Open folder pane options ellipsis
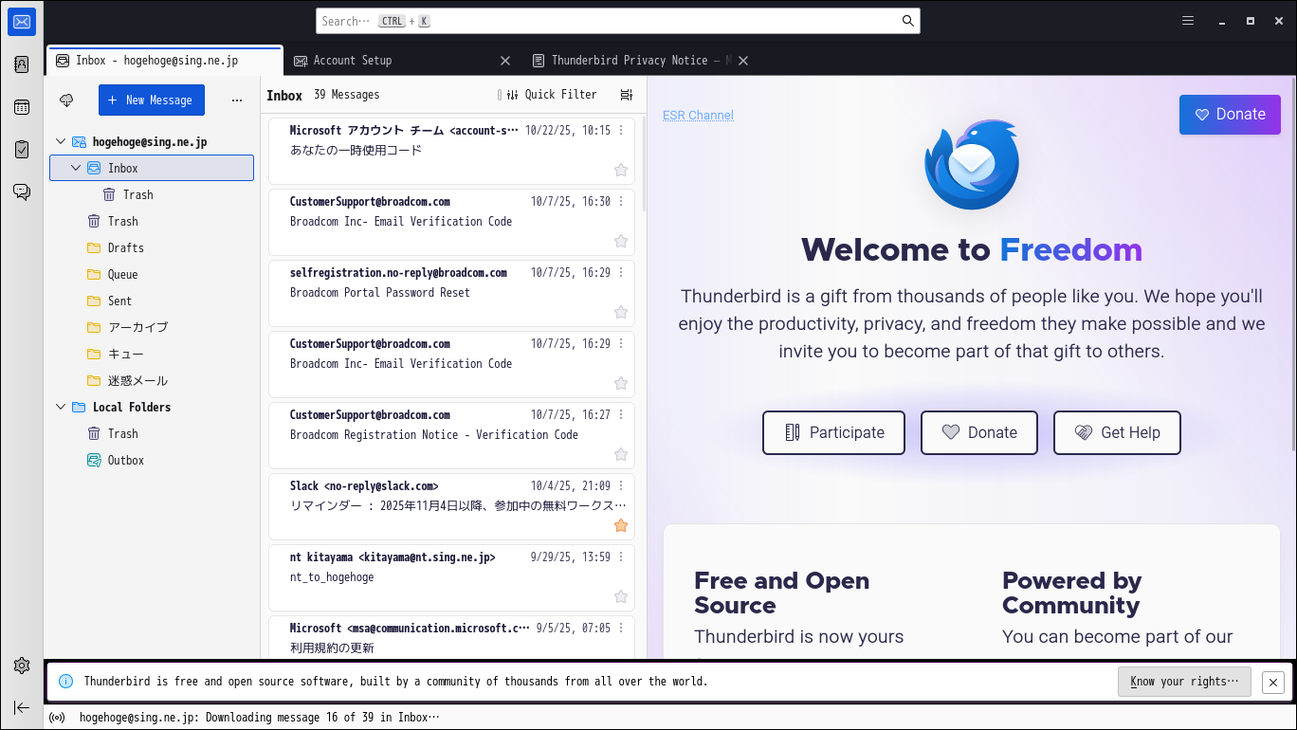Screen dimensions: 1297x730 point(237,100)
